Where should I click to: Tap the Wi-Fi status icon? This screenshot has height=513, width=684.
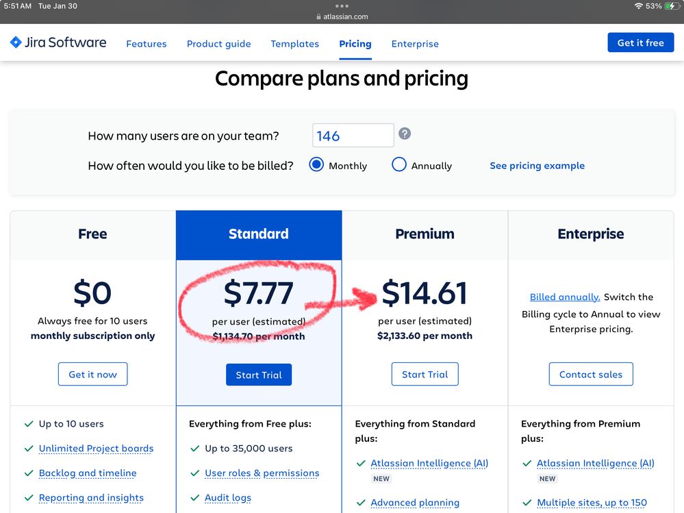point(638,5)
